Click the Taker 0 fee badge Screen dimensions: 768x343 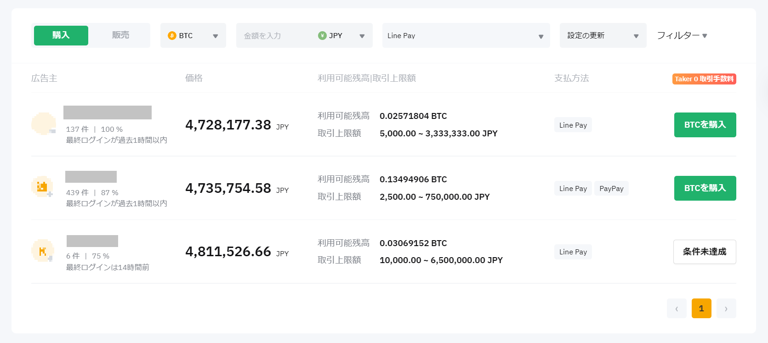point(704,79)
